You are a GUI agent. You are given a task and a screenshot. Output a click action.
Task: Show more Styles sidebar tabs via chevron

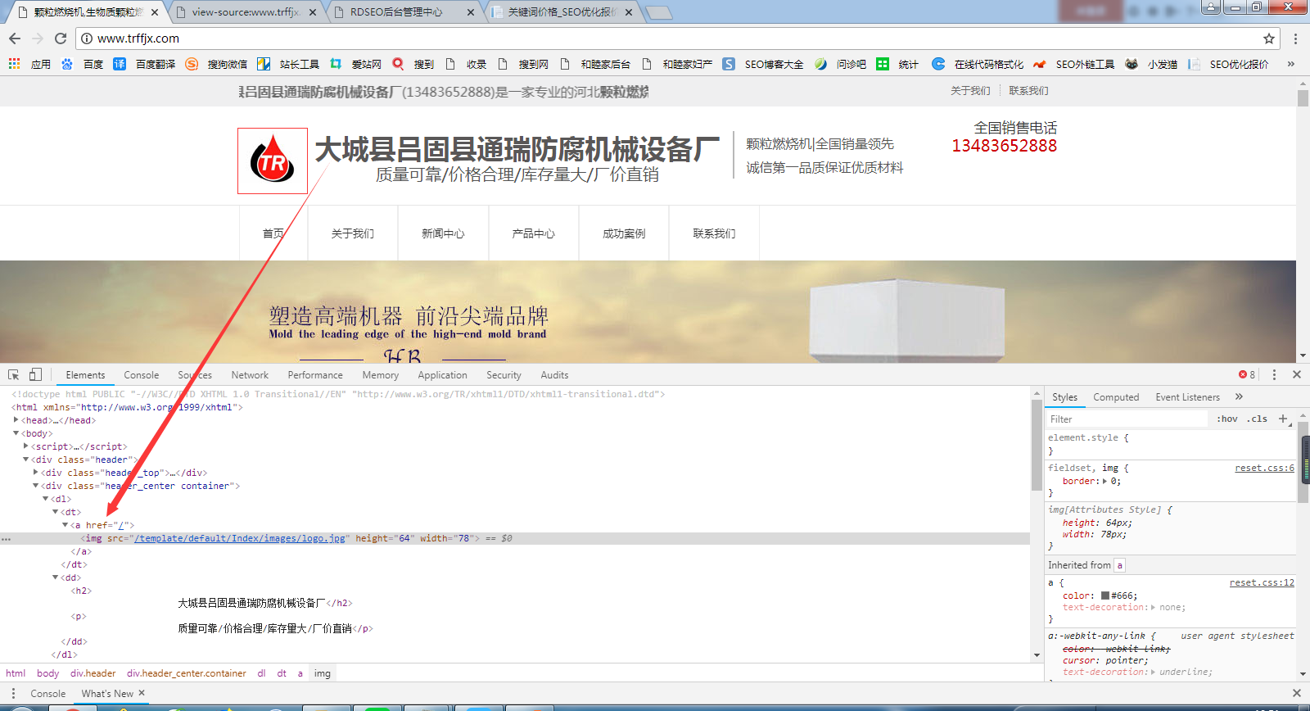click(x=1239, y=397)
